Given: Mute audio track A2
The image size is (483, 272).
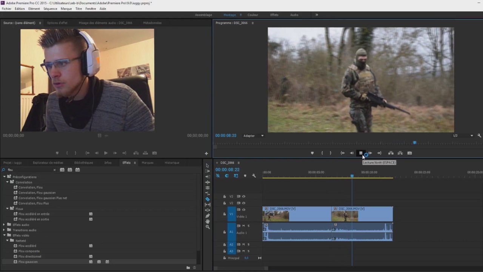Looking at the screenshot, I should pos(243,244).
